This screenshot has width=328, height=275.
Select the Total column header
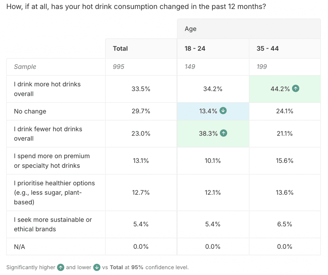click(120, 49)
